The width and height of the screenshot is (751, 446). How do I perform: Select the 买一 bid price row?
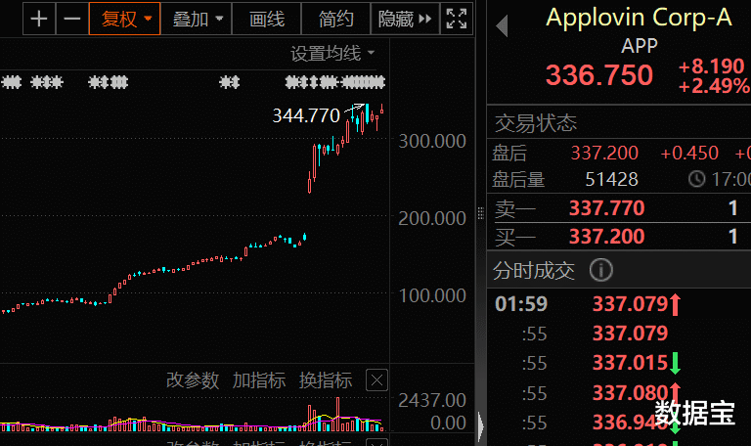pyautogui.click(x=618, y=236)
